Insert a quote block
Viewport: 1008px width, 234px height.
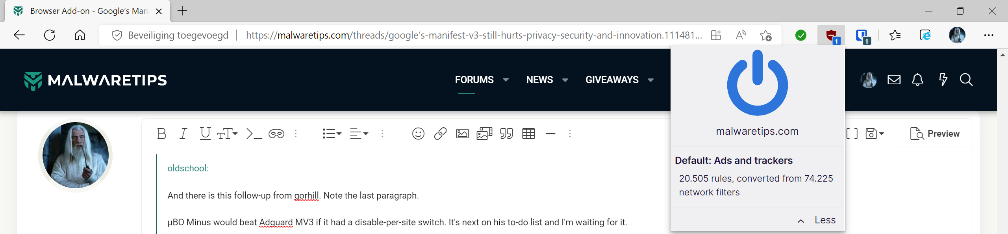(506, 134)
